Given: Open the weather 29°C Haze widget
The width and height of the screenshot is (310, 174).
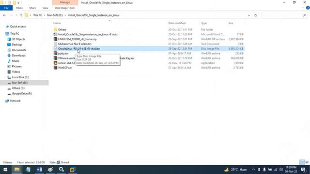Looking at the screenshot, I should tap(235, 170).
